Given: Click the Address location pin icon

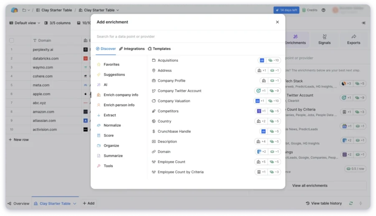Looking at the screenshot, I should point(154,71).
